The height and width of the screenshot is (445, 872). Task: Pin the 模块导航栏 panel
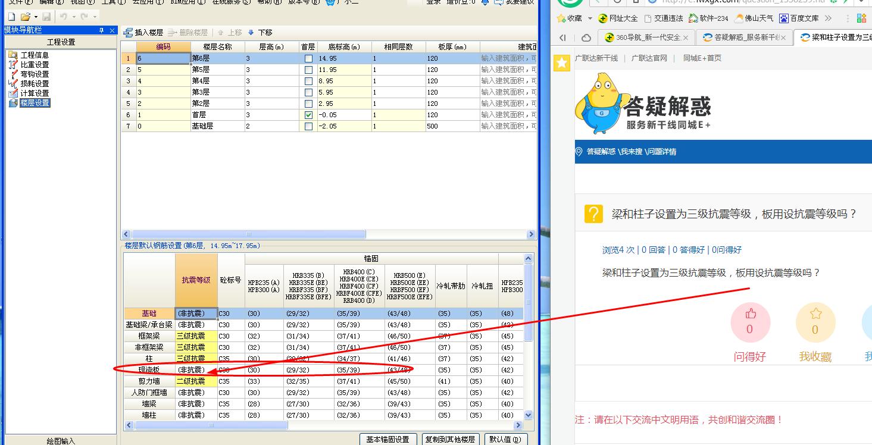click(101, 30)
